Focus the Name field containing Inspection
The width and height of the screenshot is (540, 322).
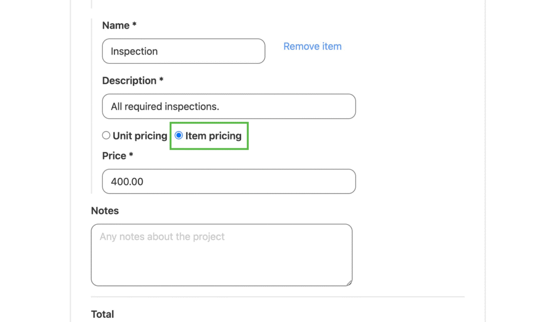tap(184, 51)
